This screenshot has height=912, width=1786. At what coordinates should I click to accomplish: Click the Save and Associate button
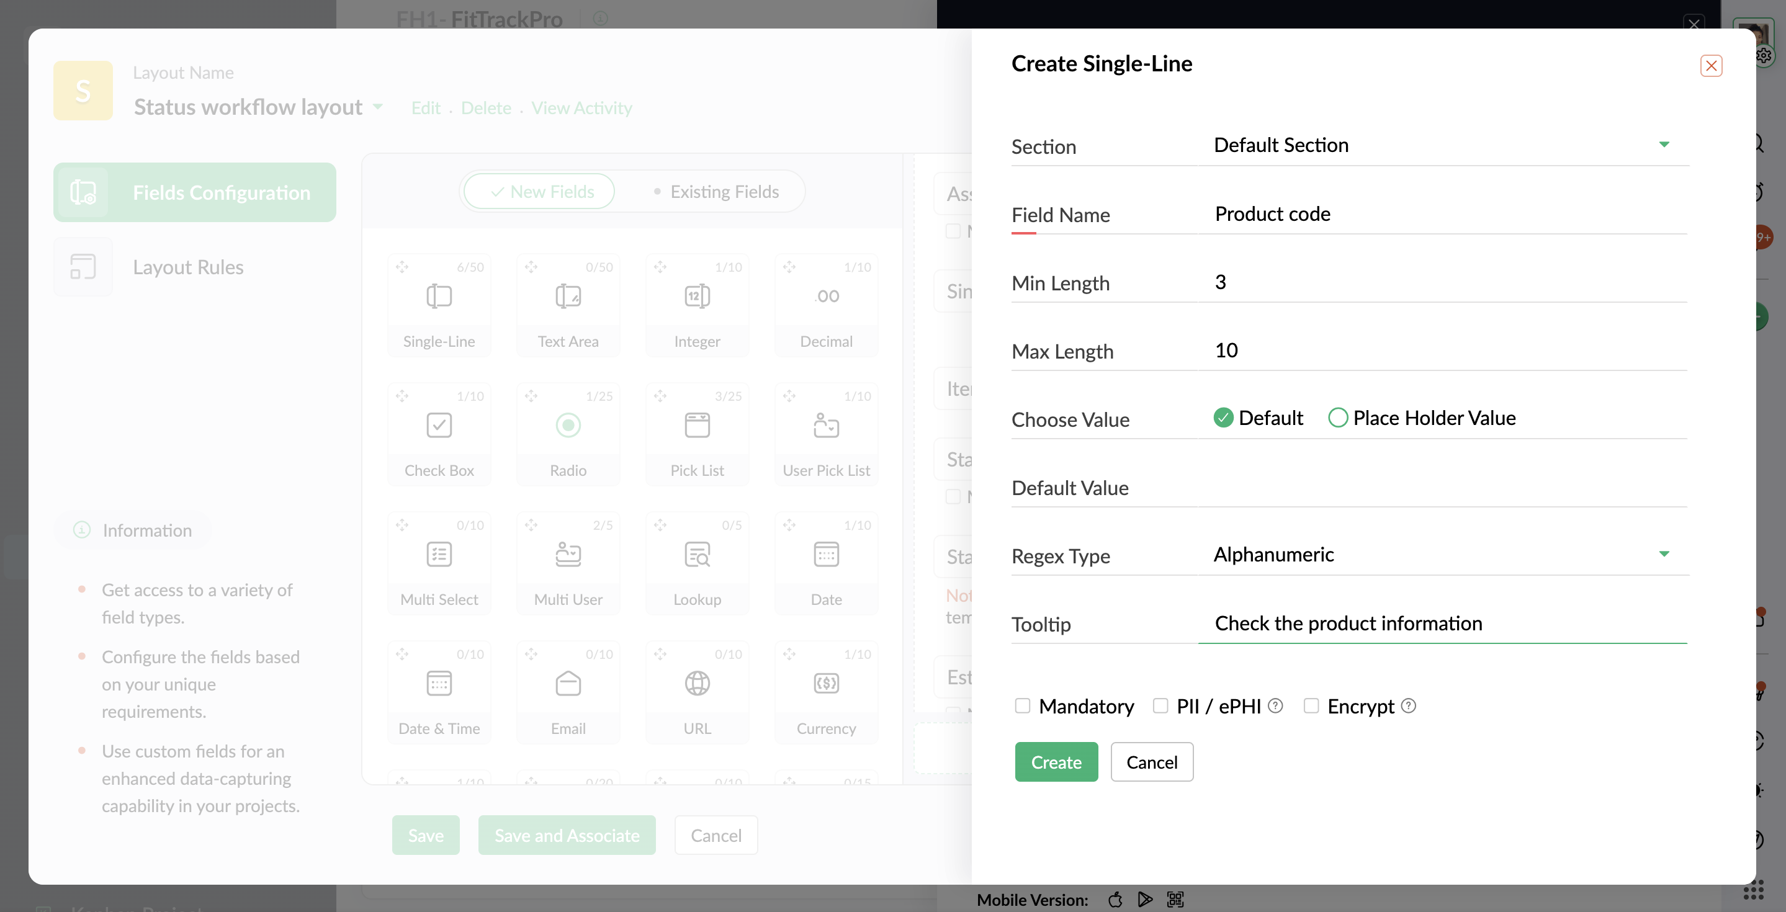[567, 835]
